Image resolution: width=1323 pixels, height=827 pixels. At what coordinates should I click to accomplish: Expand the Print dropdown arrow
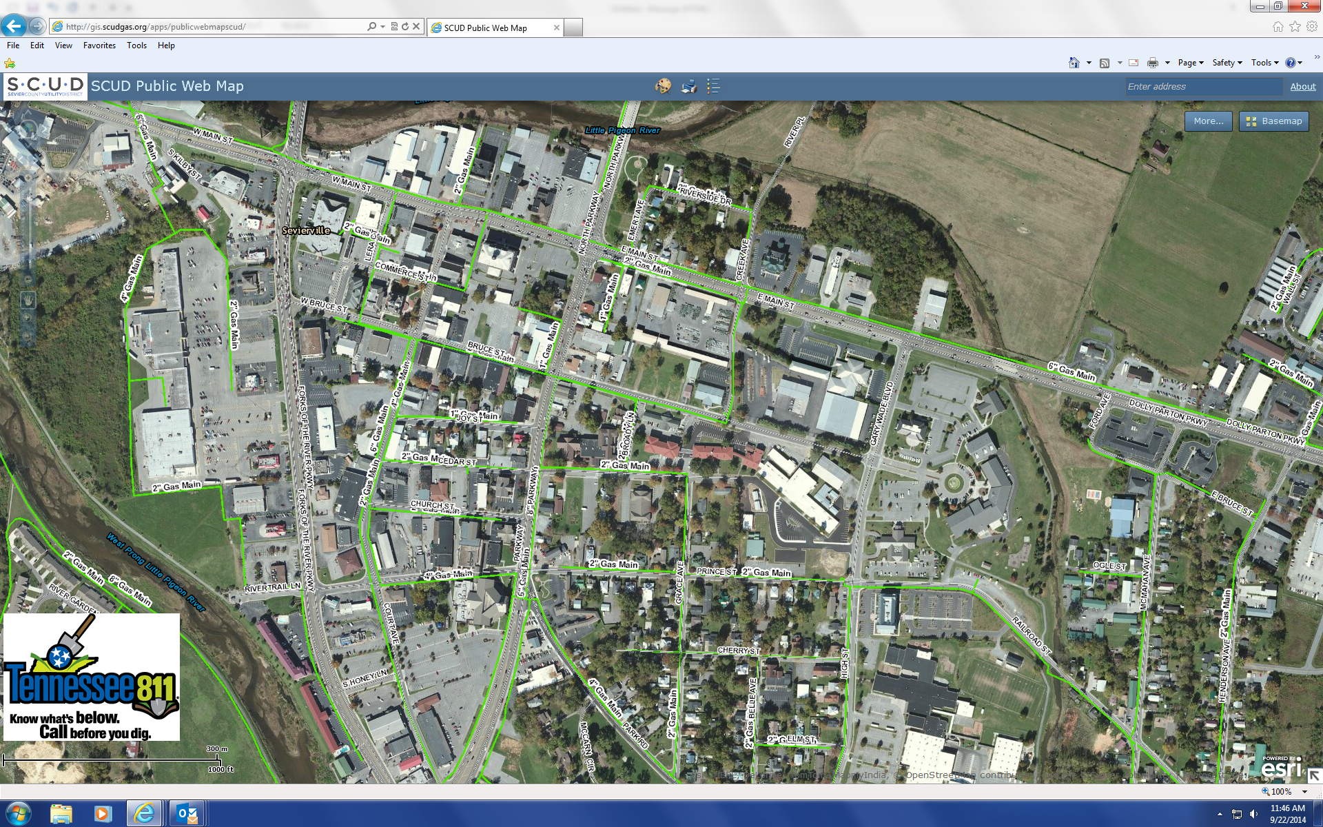(x=1167, y=63)
